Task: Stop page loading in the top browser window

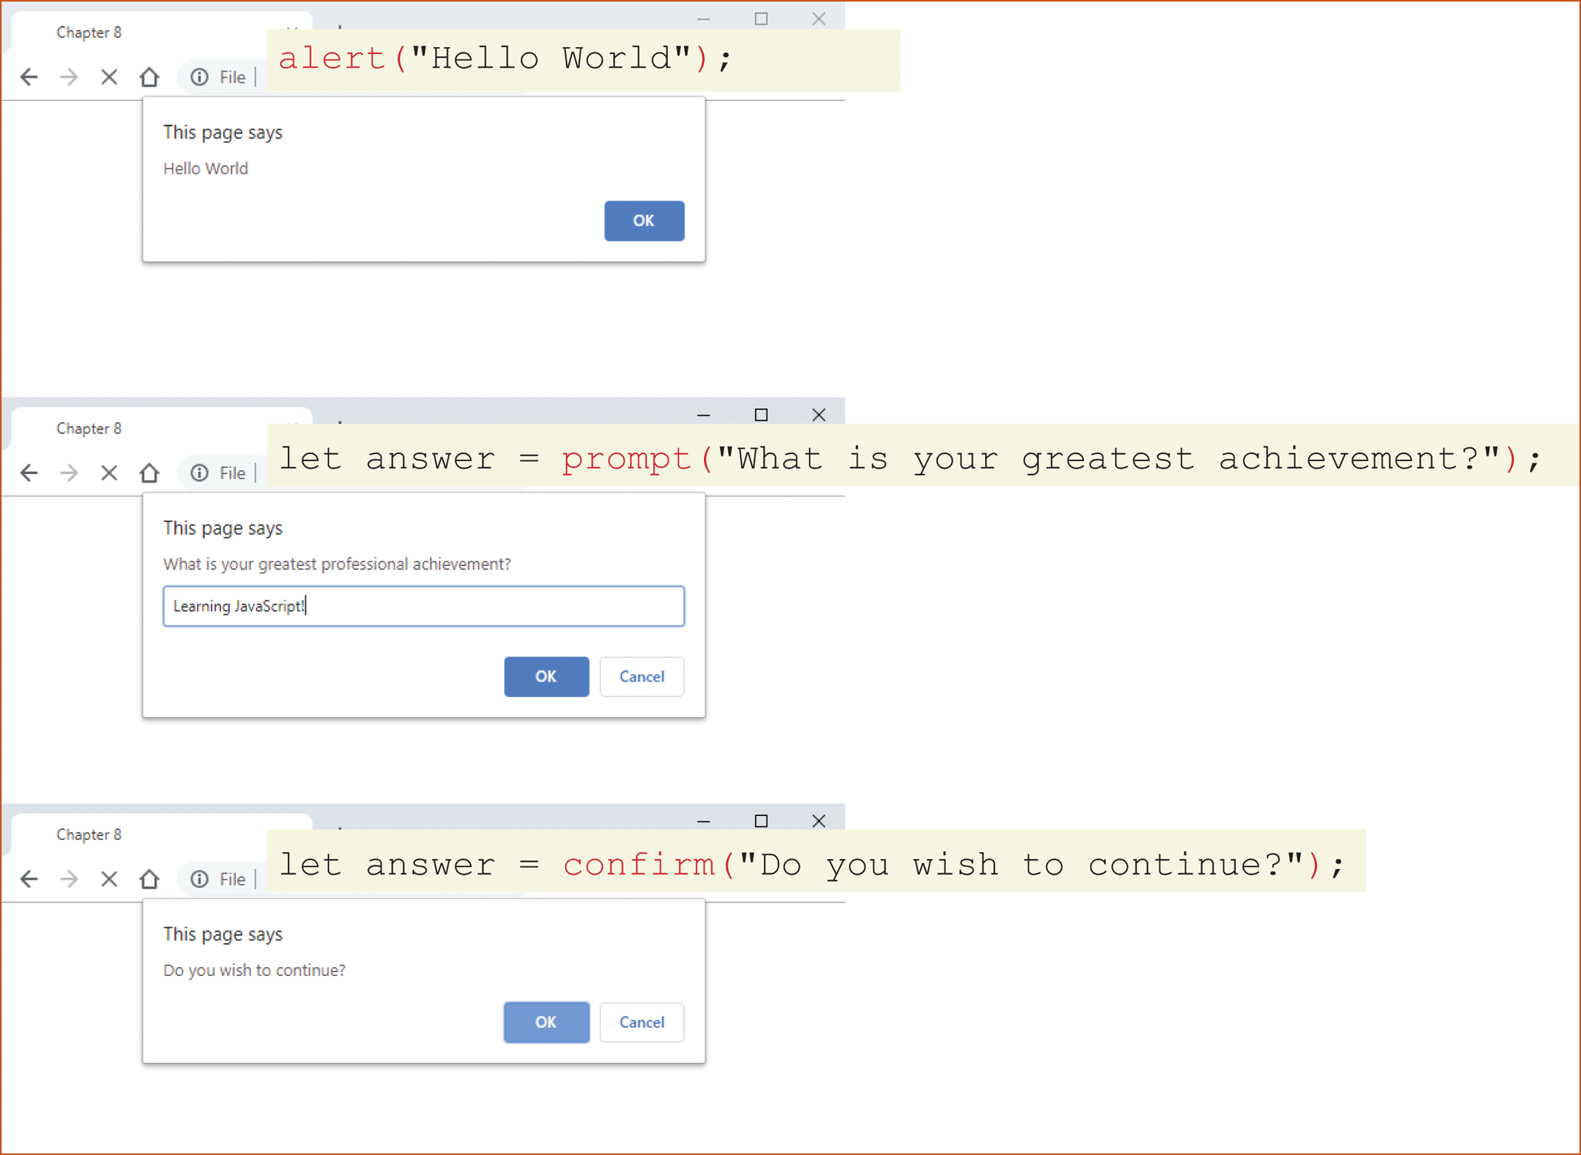Action: [110, 77]
